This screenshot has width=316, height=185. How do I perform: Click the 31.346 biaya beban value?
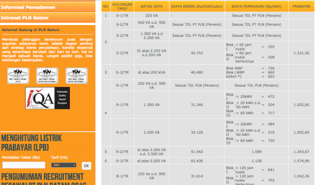pos(197,105)
